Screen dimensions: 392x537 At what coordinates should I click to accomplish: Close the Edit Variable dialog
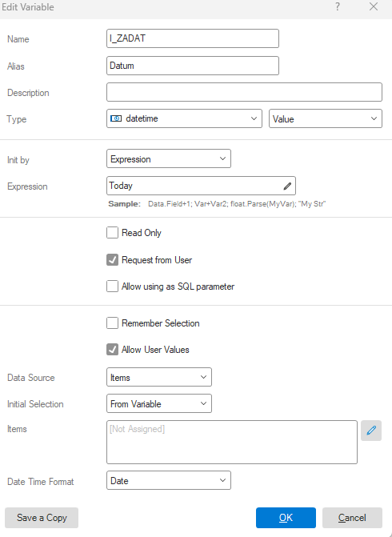tap(374, 6)
